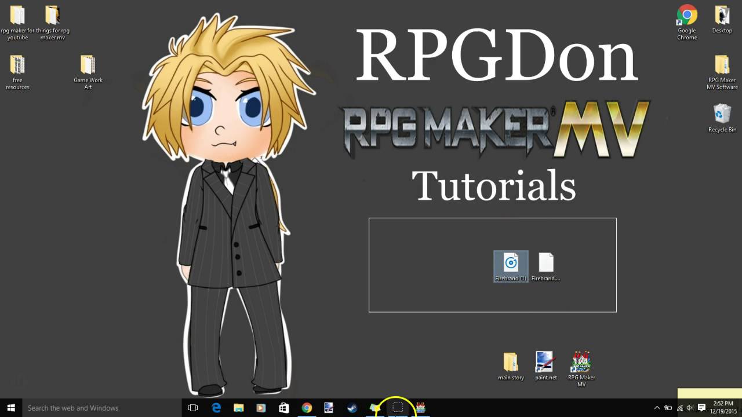Image resolution: width=742 pixels, height=417 pixels.
Task: Open the volume control in tray
Action: click(690, 408)
